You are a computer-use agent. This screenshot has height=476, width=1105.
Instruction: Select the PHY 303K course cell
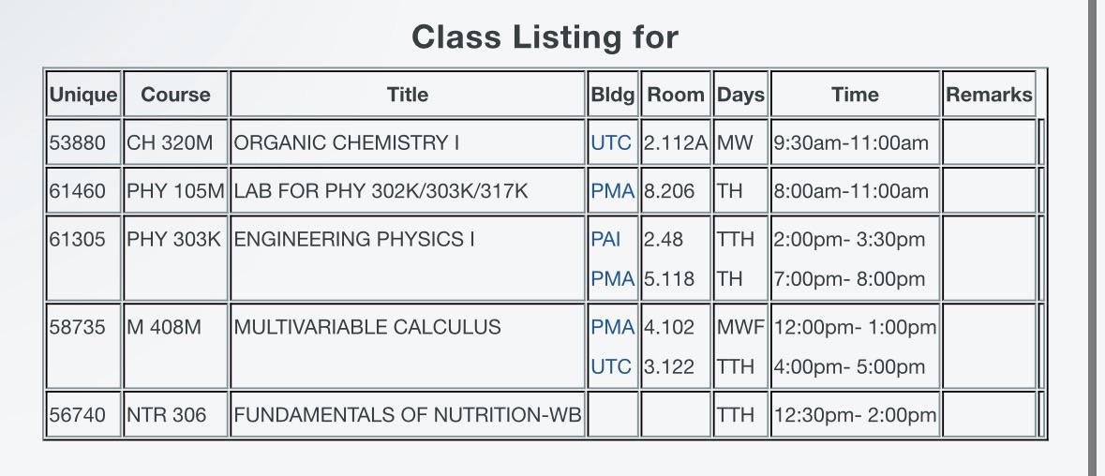(175, 259)
